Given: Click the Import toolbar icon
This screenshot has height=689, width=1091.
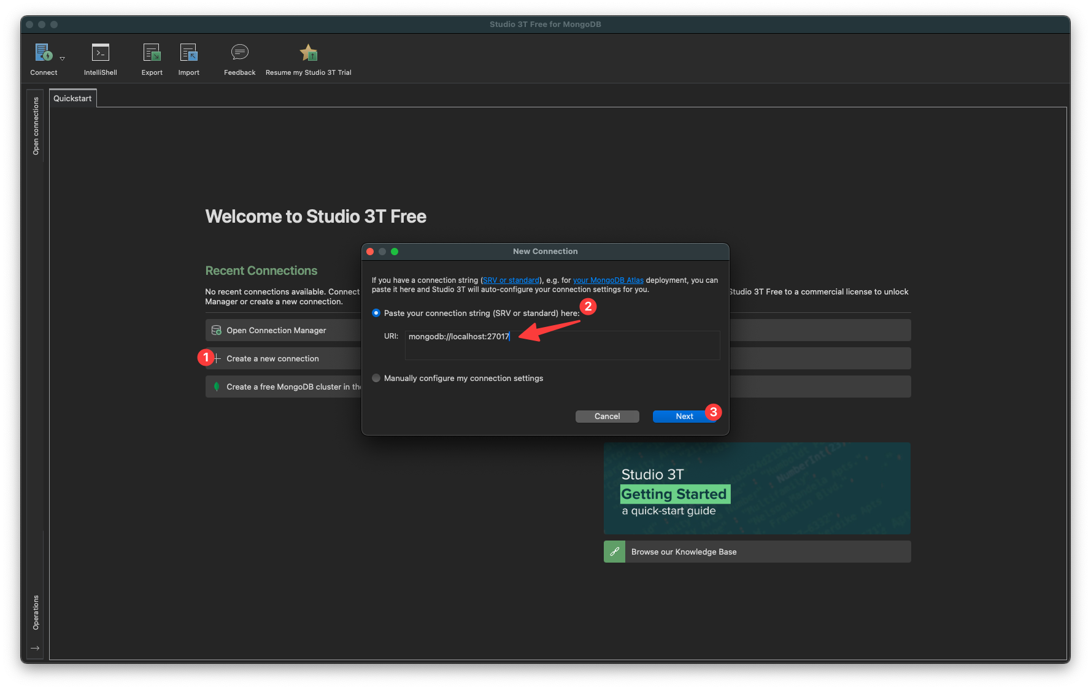Looking at the screenshot, I should (188, 53).
